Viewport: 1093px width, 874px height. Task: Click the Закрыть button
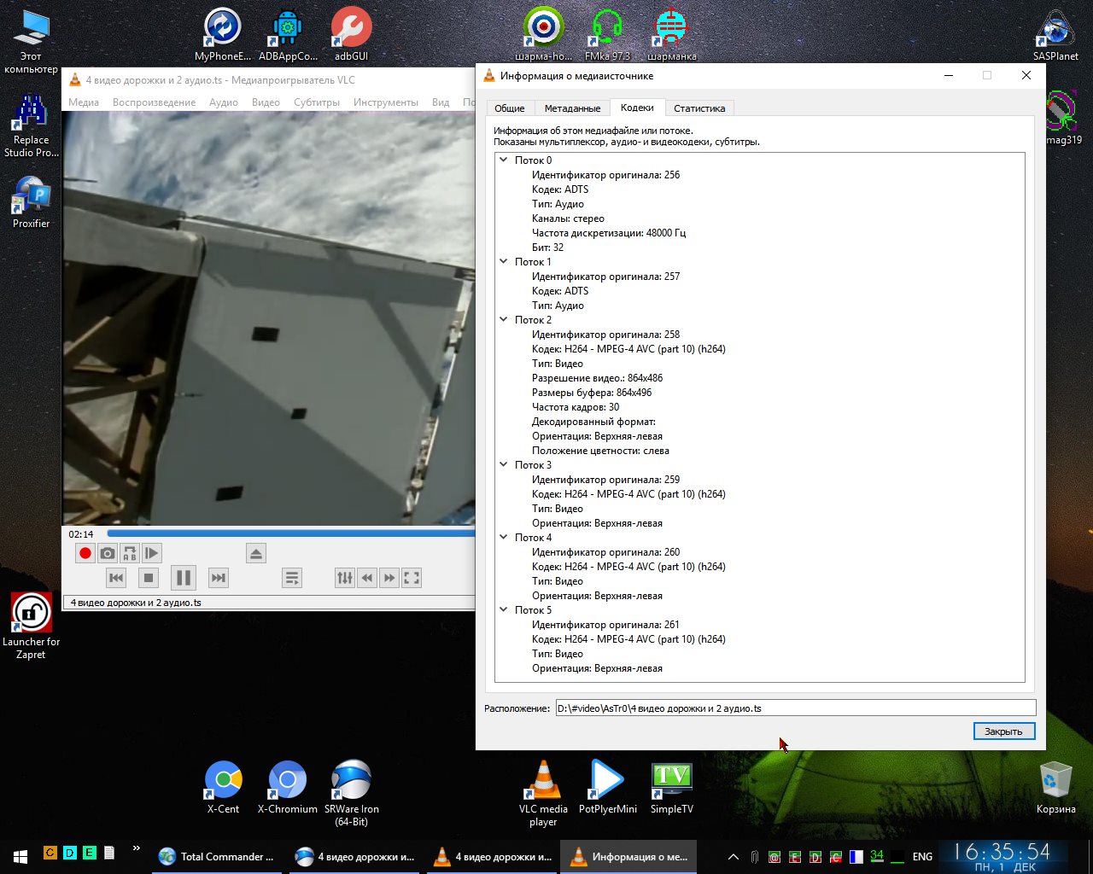tap(1003, 731)
